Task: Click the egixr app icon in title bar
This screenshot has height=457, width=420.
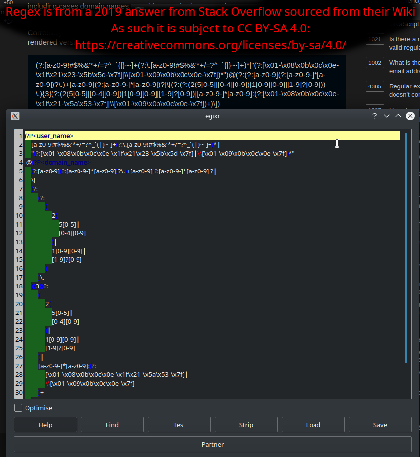Action: pyautogui.click(x=15, y=116)
